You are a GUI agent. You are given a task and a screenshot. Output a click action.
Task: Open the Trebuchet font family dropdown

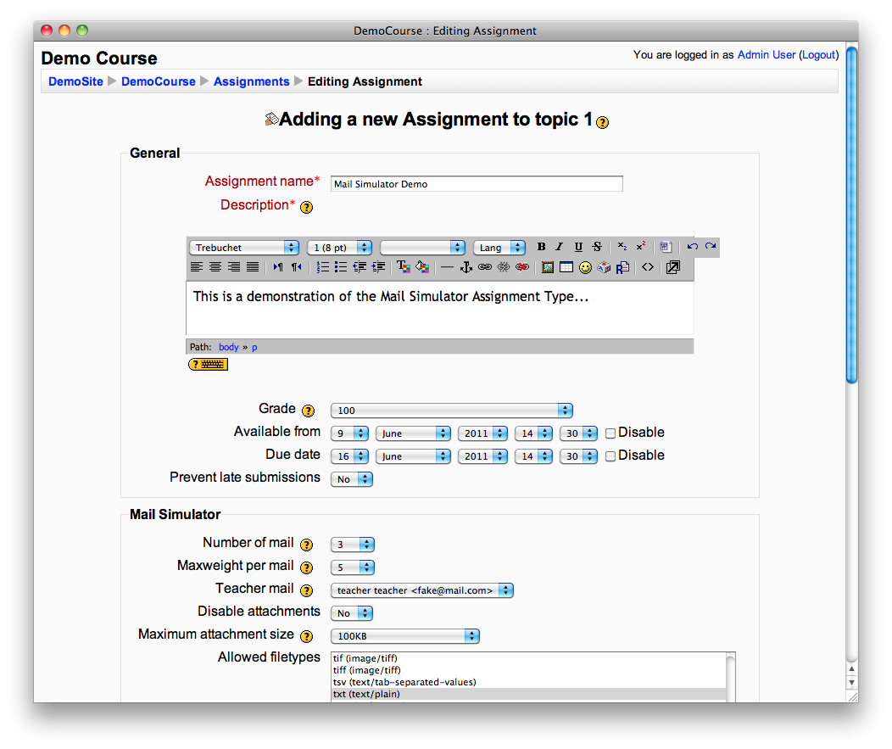pyautogui.click(x=244, y=248)
